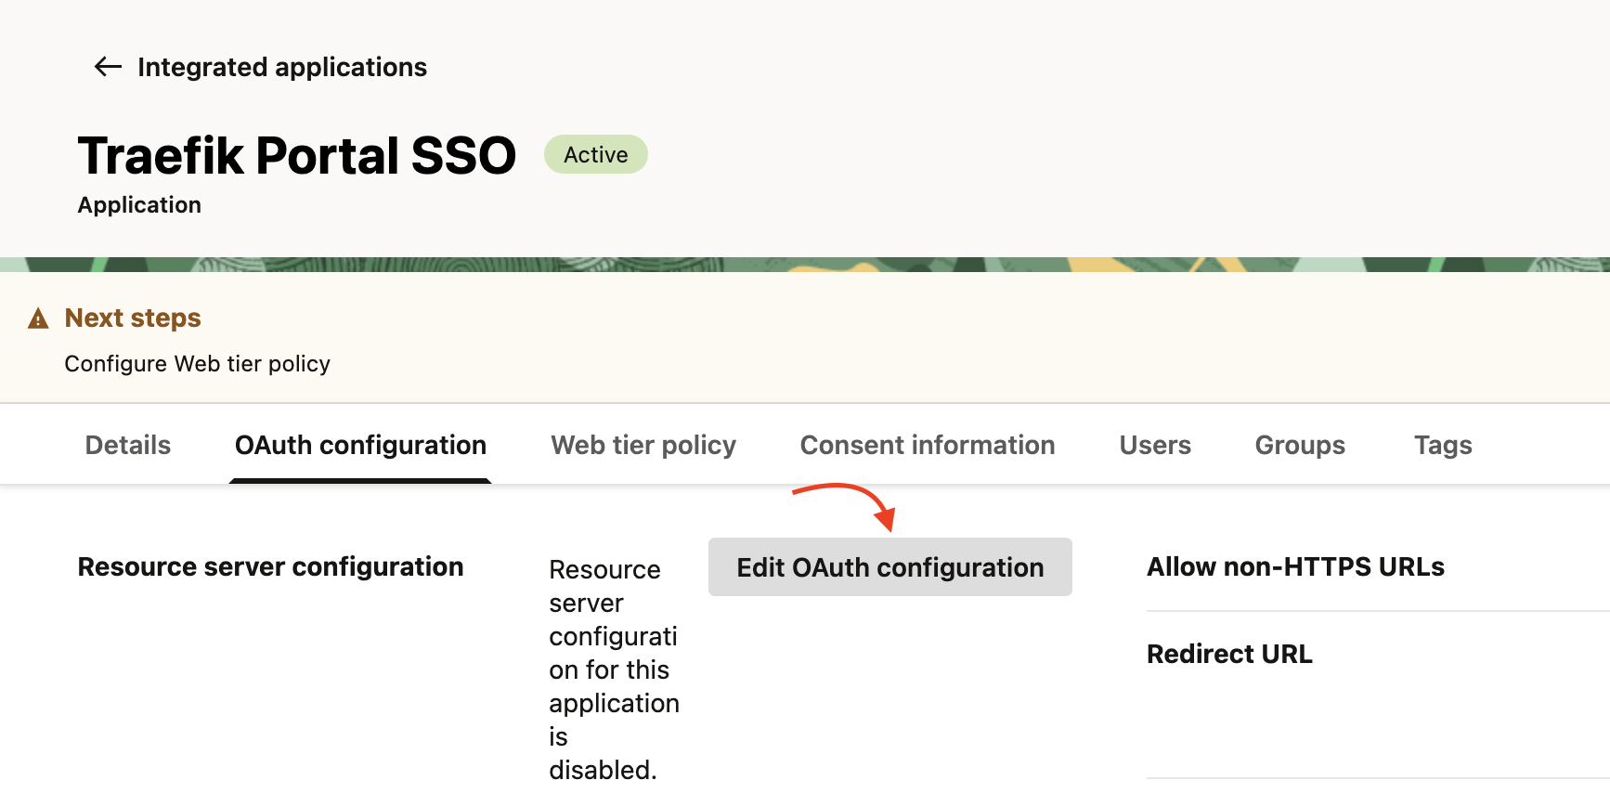Click the Redirect URL label
The width and height of the screenshot is (1610, 793).
[1229, 654]
